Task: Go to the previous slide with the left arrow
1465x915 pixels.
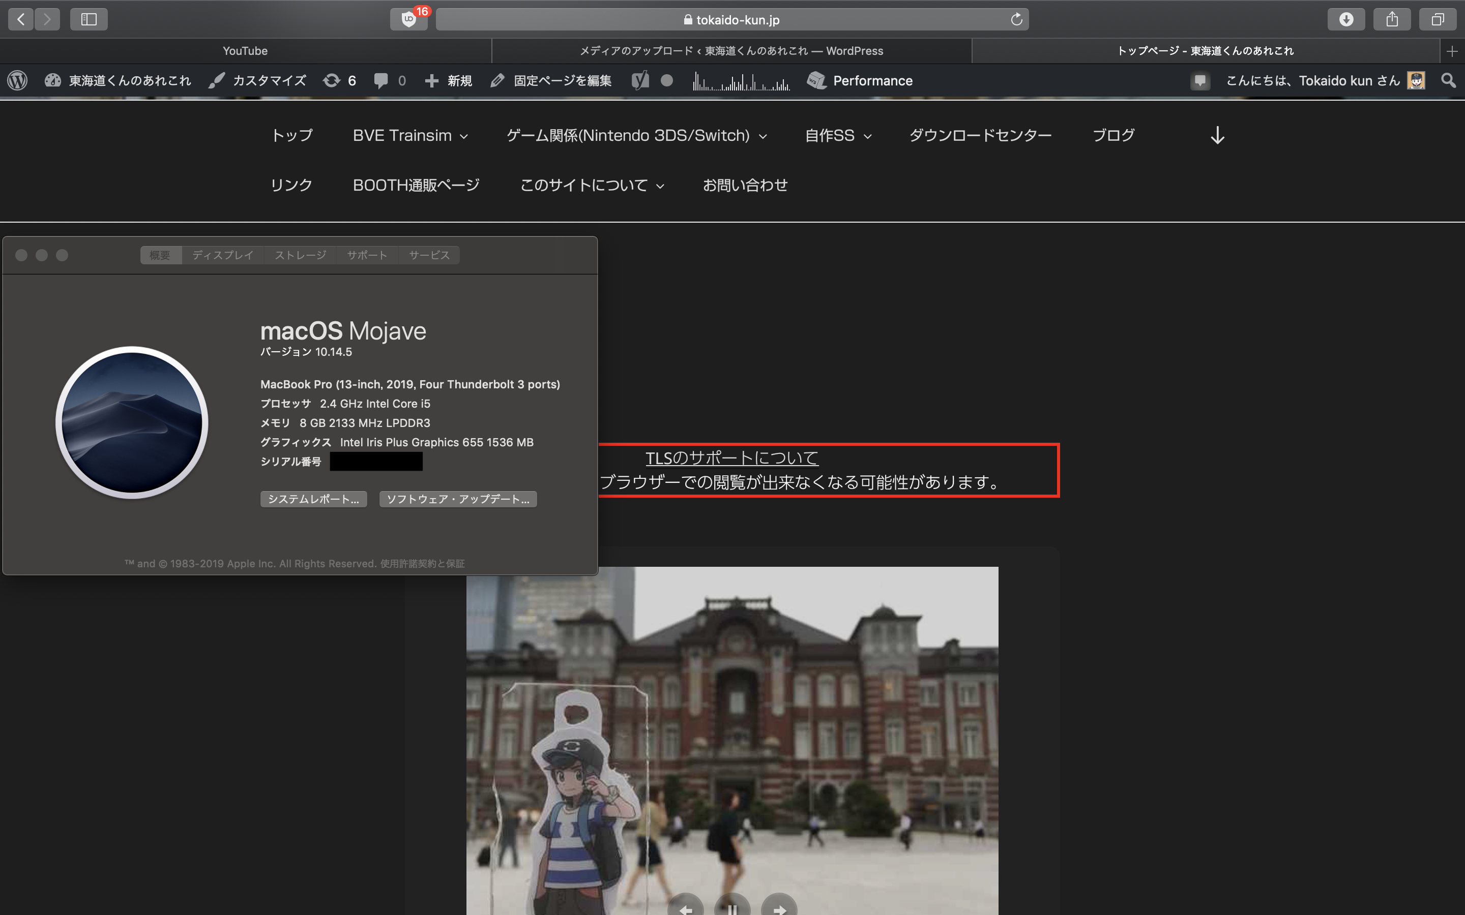Action: (x=685, y=908)
